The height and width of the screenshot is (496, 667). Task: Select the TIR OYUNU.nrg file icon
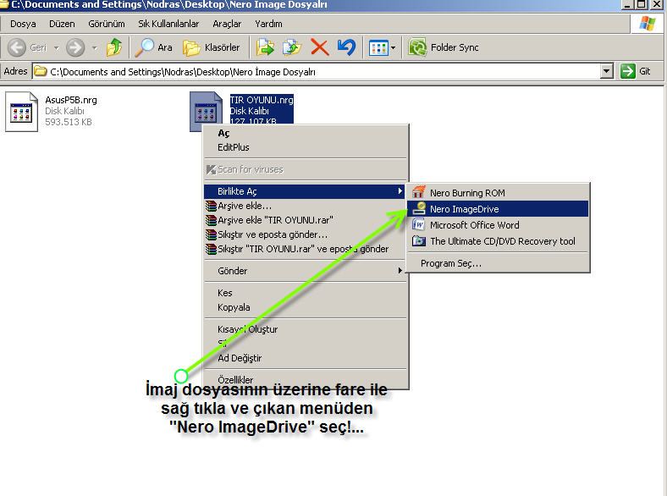pyautogui.click(x=206, y=111)
